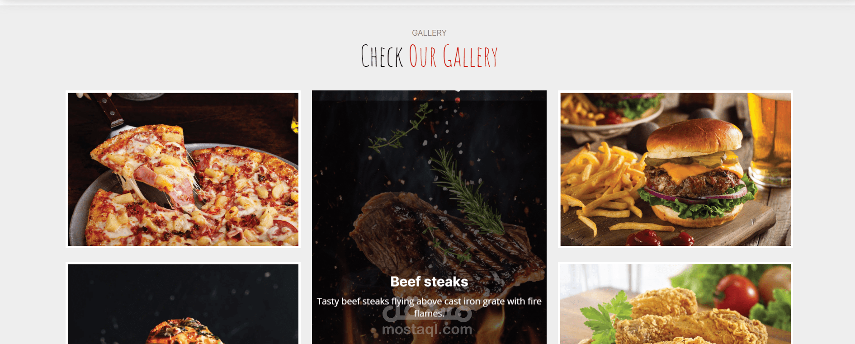Open the fried chicken gallery photo
Screen dimensions: 855x344
tap(675, 303)
